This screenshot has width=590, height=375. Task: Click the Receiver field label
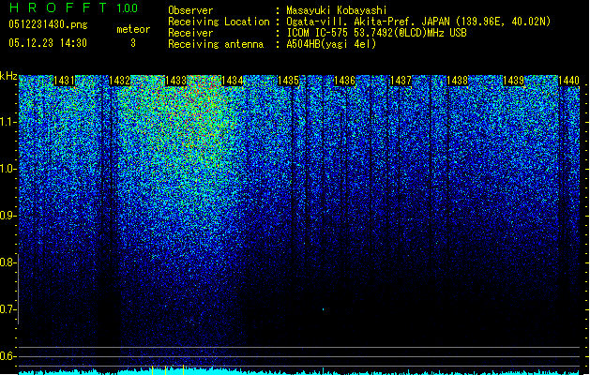coord(190,33)
